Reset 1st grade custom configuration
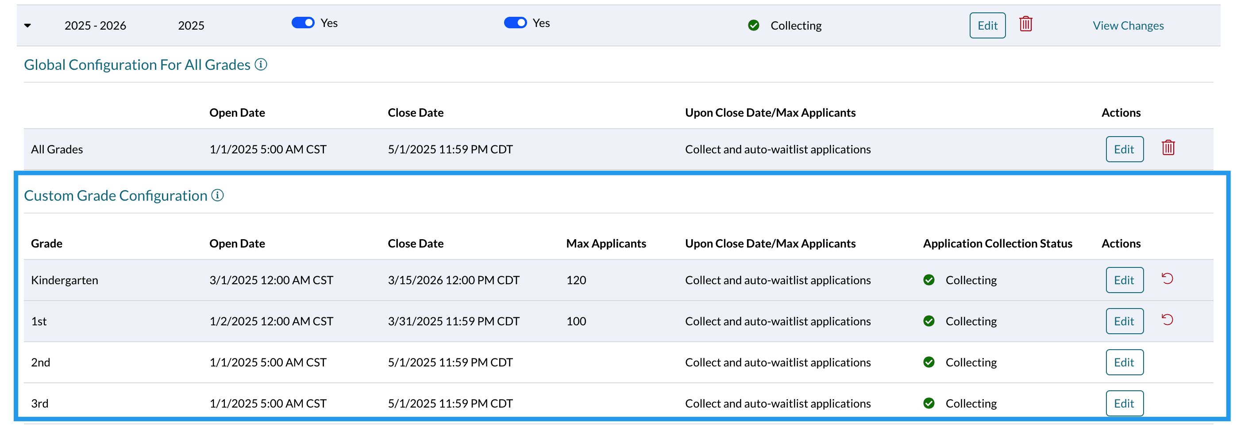 [x=1167, y=320]
